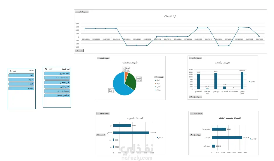This screenshot has width=274, height=161.
Task: Select مرتضي منصور in the customer slicer
Action: [57, 95]
